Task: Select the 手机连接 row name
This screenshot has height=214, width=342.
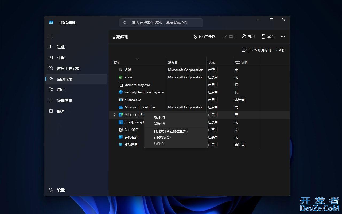Action: [131, 137]
